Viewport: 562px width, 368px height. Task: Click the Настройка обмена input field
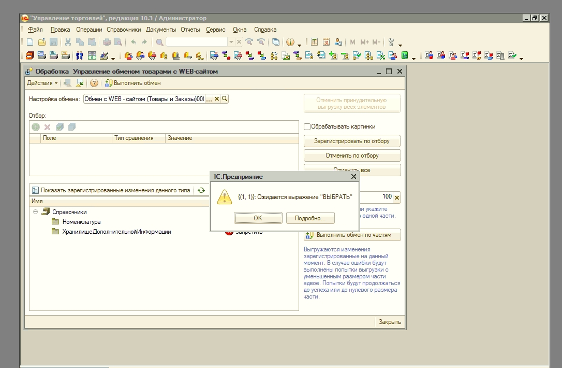click(x=144, y=98)
